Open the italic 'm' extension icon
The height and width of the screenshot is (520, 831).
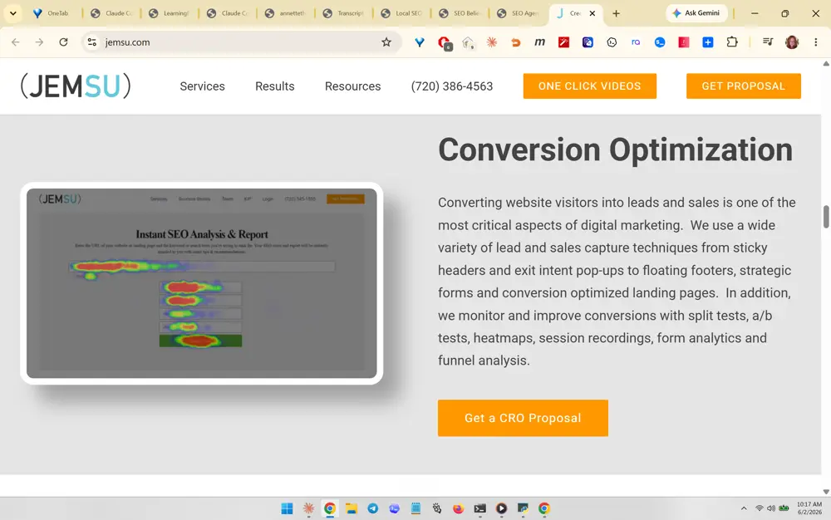click(539, 42)
